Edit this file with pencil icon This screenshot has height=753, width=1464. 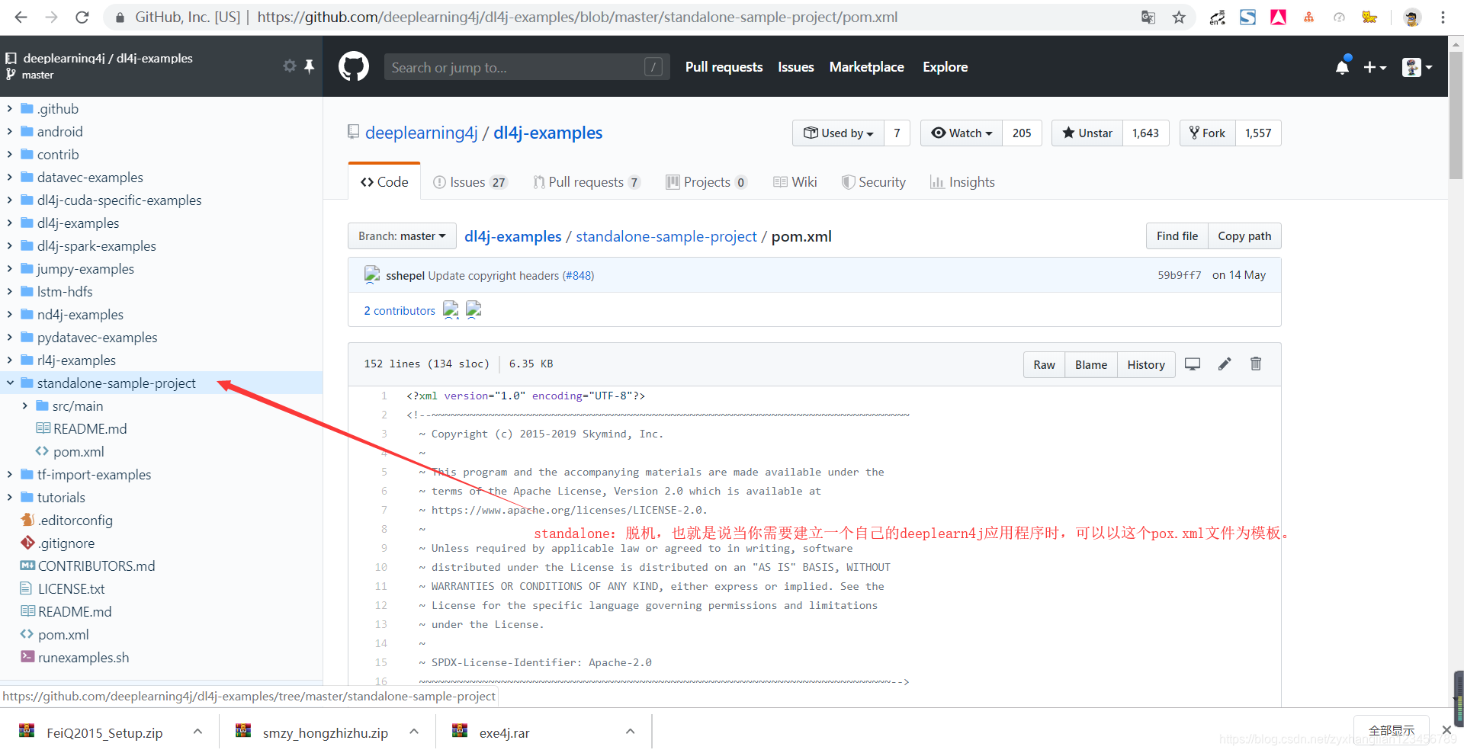pos(1225,364)
